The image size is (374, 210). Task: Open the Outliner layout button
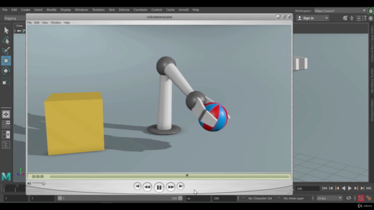tap(6, 145)
